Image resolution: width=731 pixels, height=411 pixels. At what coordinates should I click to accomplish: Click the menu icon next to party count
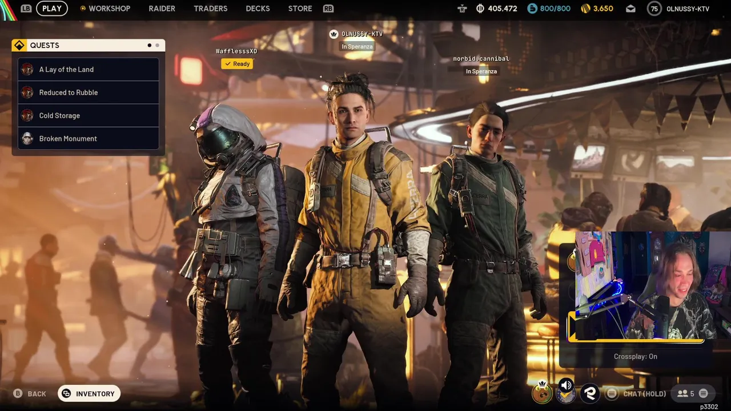(x=704, y=393)
